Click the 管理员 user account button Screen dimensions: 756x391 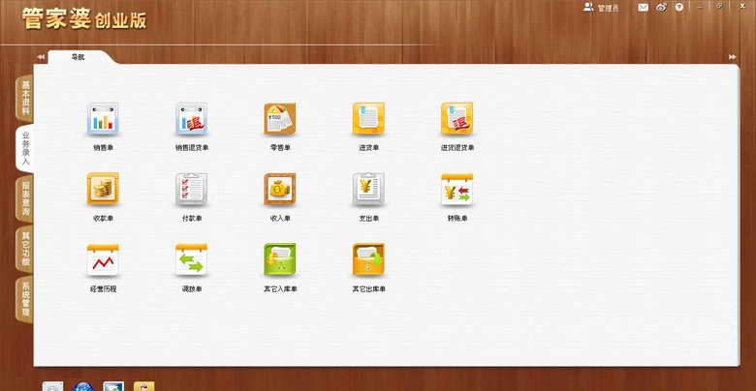tap(601, 8)
